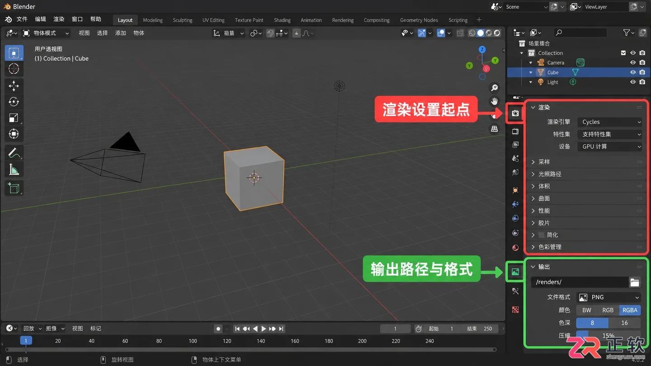Switch perspective/orthographic with the grid gizmo
651x366 pixels.
[x=495, y=129]
